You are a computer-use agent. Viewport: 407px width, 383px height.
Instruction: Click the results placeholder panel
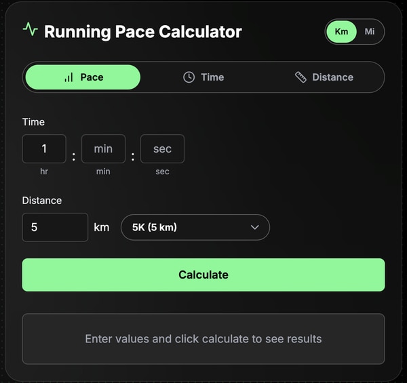(203, 339)
